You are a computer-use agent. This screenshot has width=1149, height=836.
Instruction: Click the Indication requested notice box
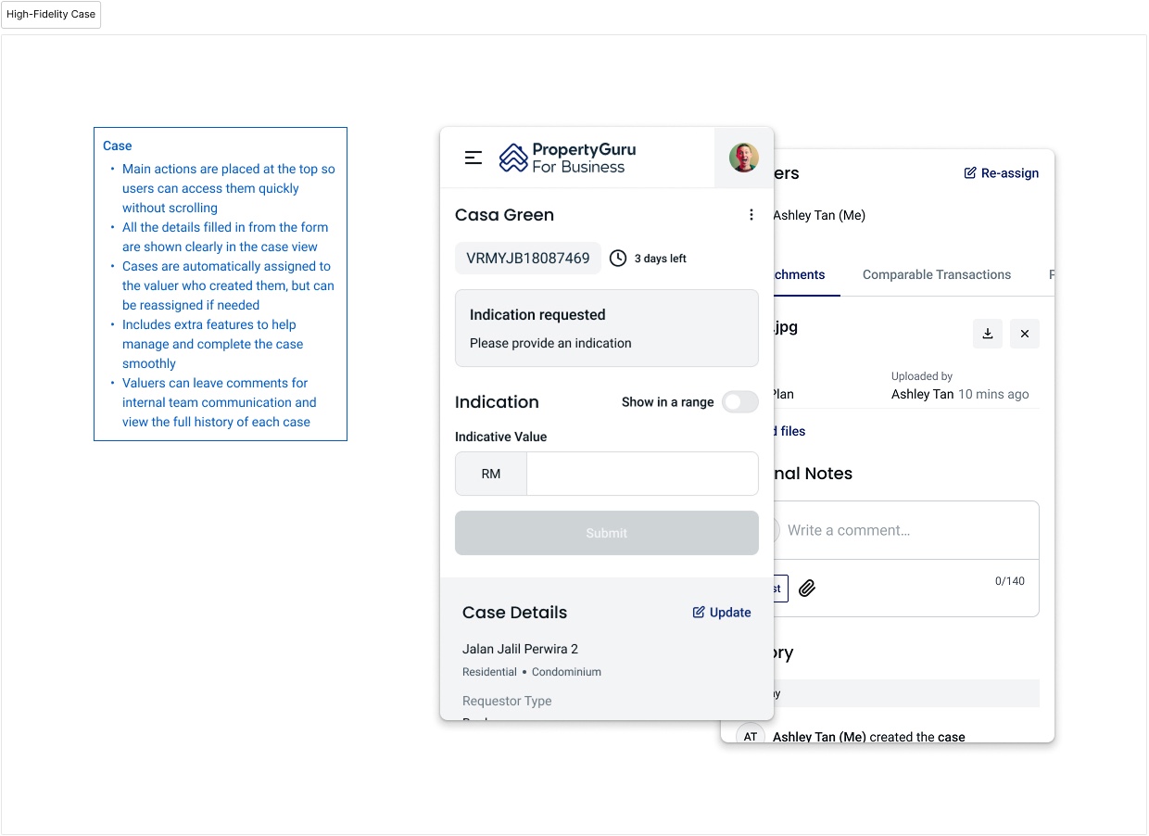tap(607, 328)
